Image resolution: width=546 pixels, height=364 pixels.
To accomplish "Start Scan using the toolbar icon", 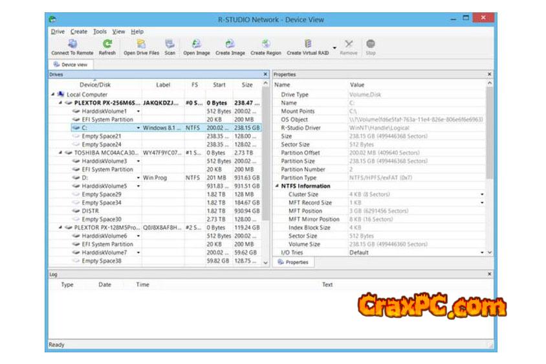I will coord(170,43).
